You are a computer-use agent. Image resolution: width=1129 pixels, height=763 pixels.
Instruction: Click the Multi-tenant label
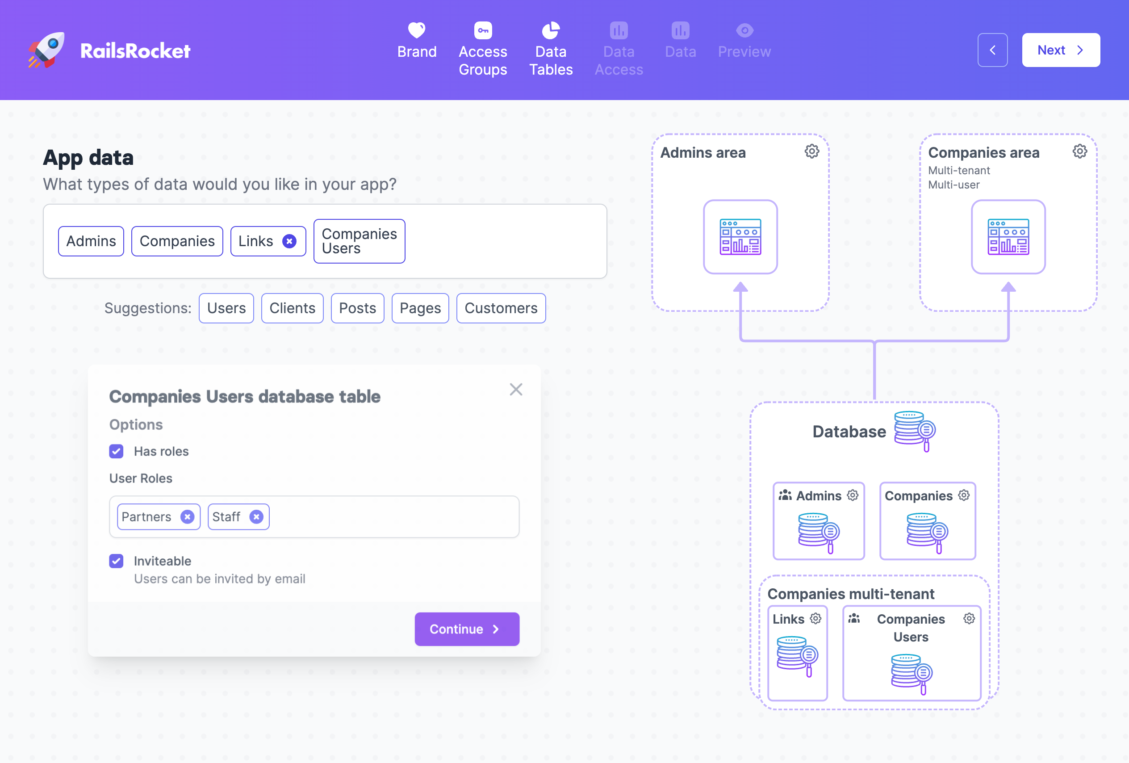pos(958,170)
